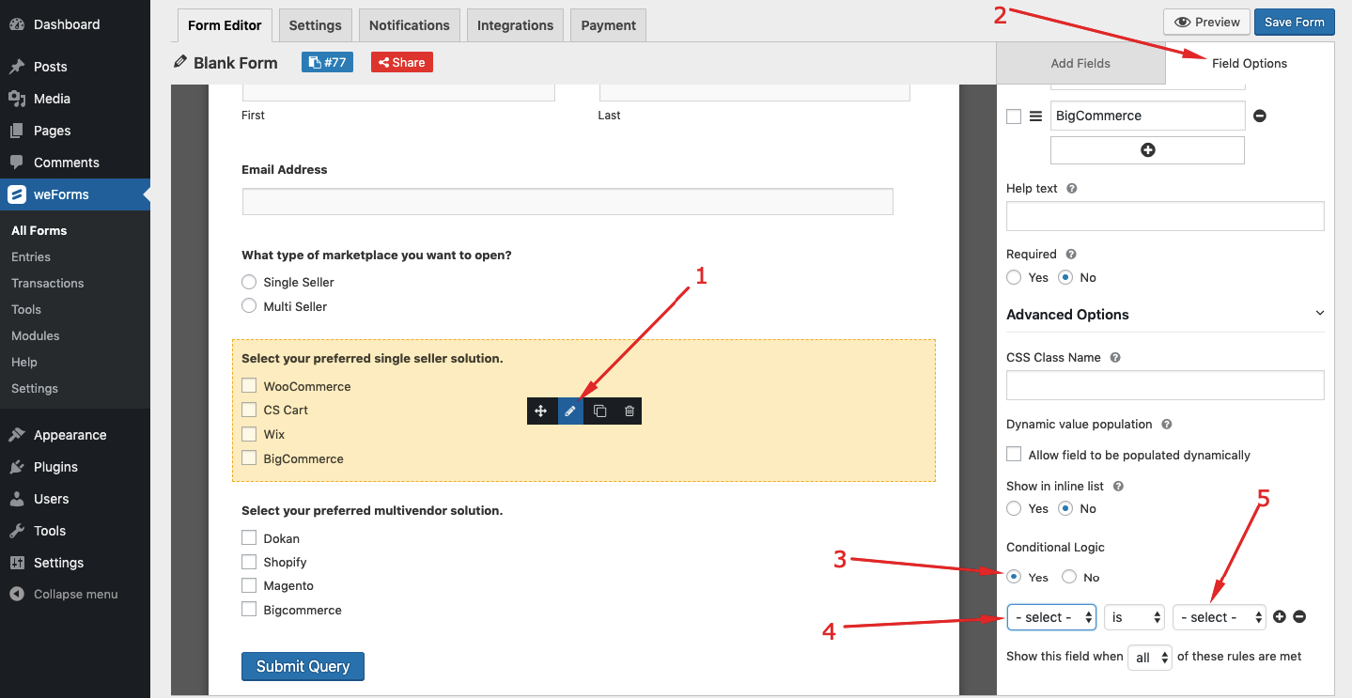Click the move handle icon in field toolbar
This screenshot has height=698, width=1352.
point(541,411)
